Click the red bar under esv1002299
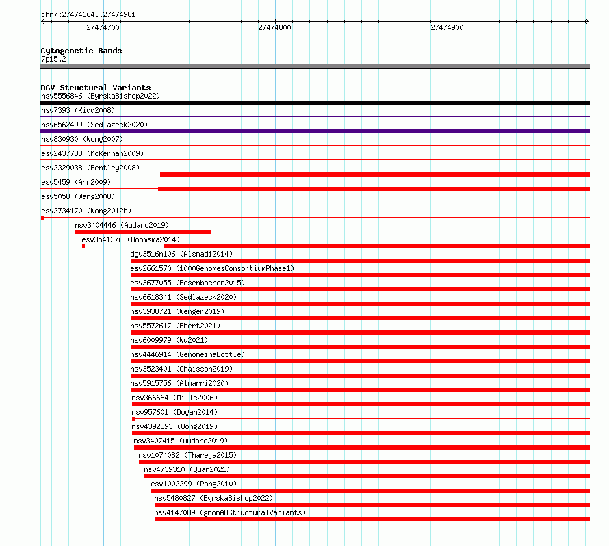The height and width of the screenshot is (546, 609). 370,491
